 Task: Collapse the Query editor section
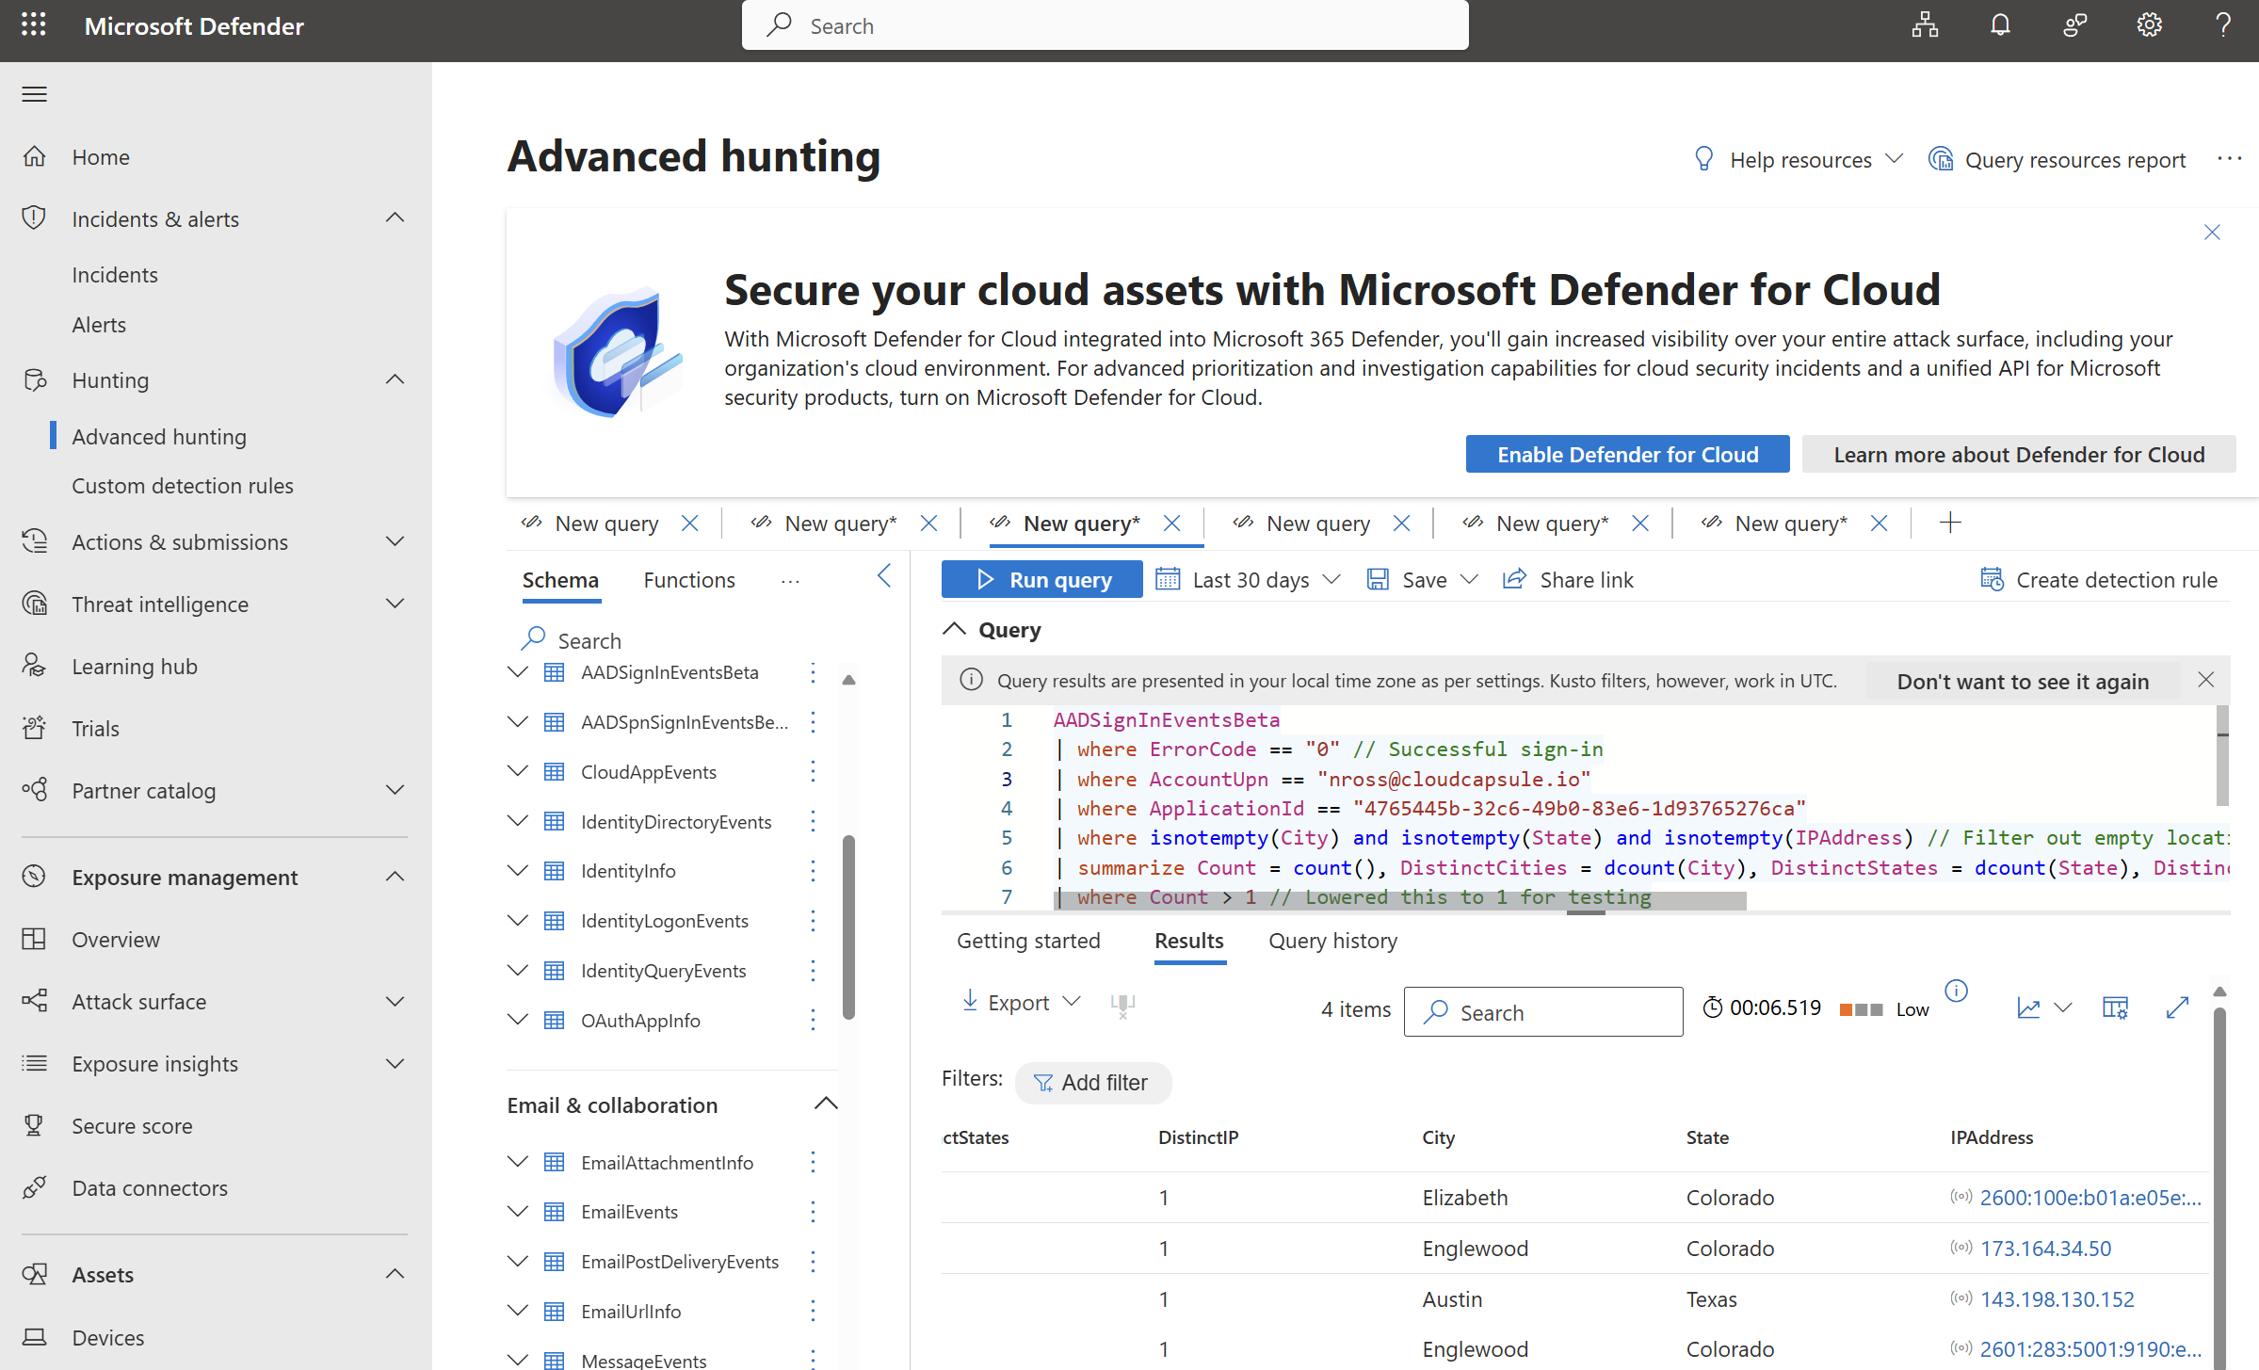[x=955, y=629]
